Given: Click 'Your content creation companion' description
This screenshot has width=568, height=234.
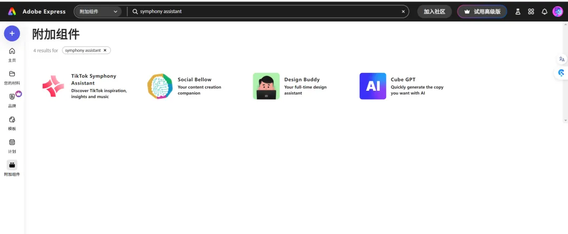Looking at the screenshot, I should coord(199,90).
